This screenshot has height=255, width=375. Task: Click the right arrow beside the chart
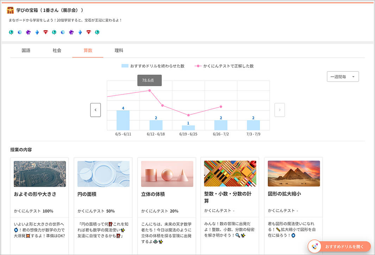pyautogui.click(x=280, y=110)
